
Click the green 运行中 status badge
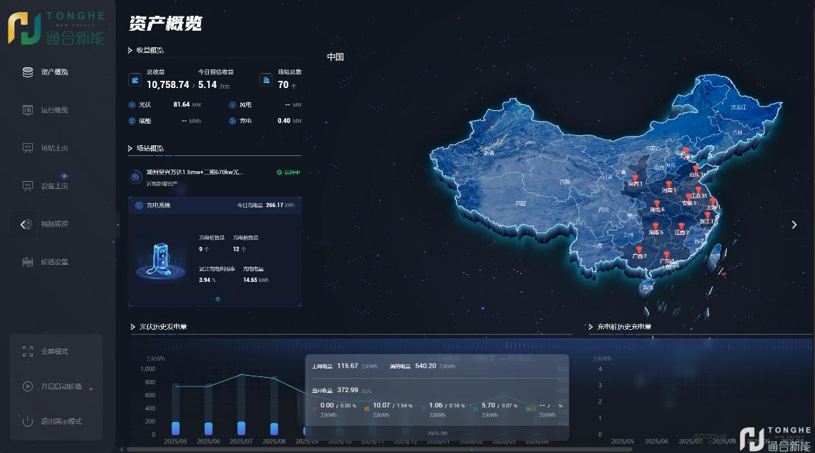coord(288,172)
